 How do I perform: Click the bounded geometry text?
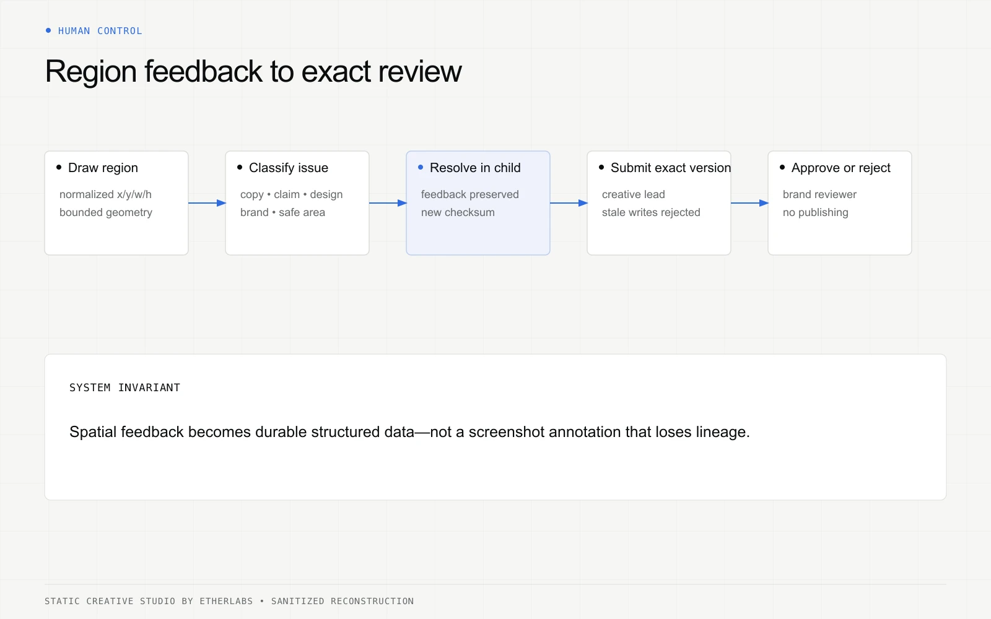(106, 212)
